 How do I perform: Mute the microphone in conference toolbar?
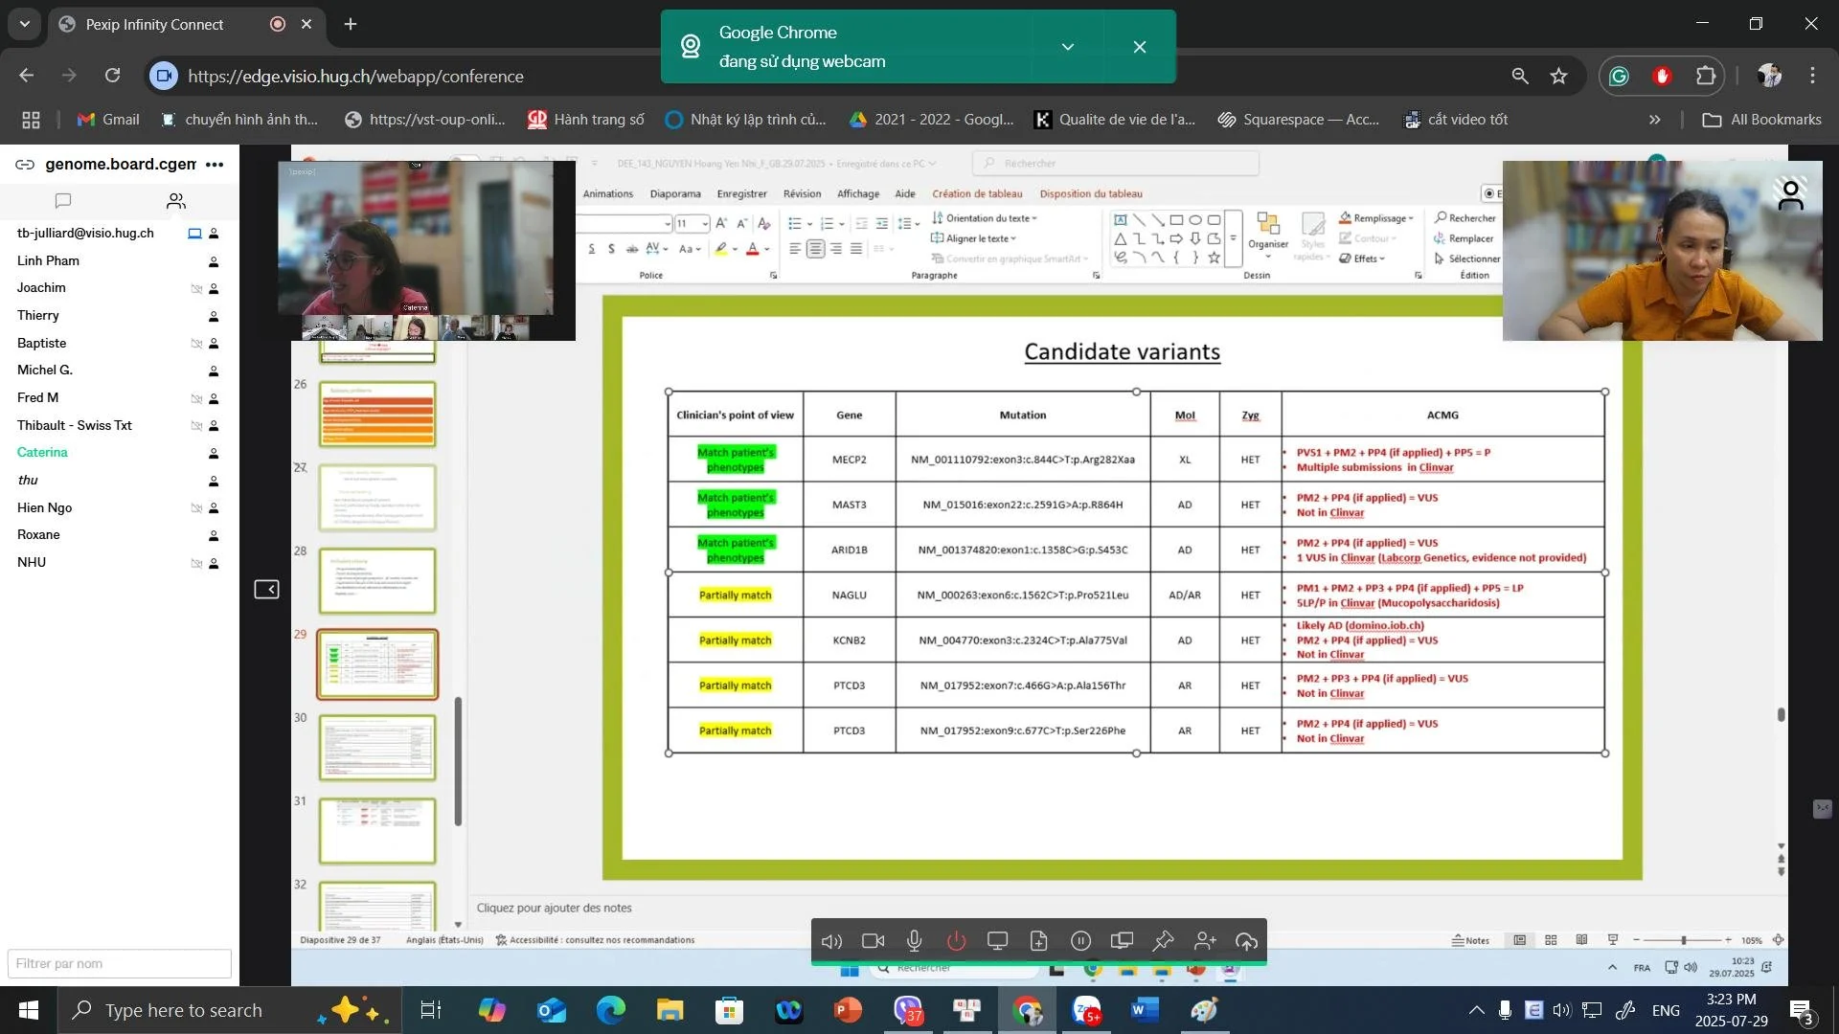915,941
